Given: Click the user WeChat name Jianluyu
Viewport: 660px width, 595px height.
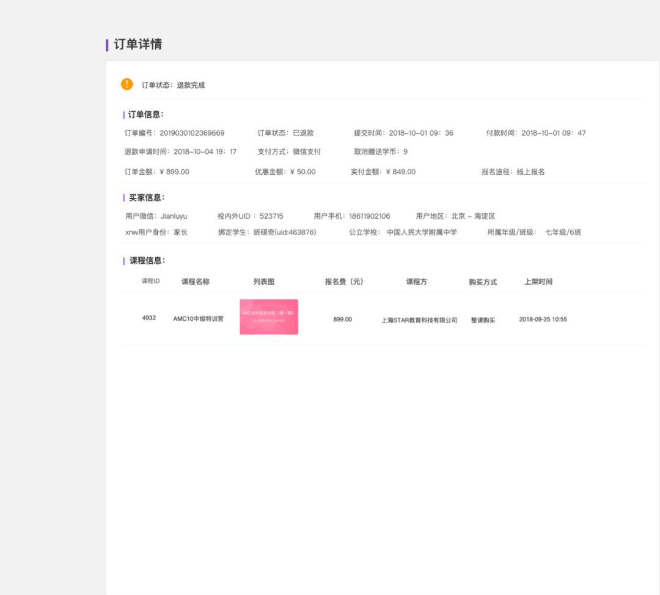Looking at the screenshot, I should 174,216.
